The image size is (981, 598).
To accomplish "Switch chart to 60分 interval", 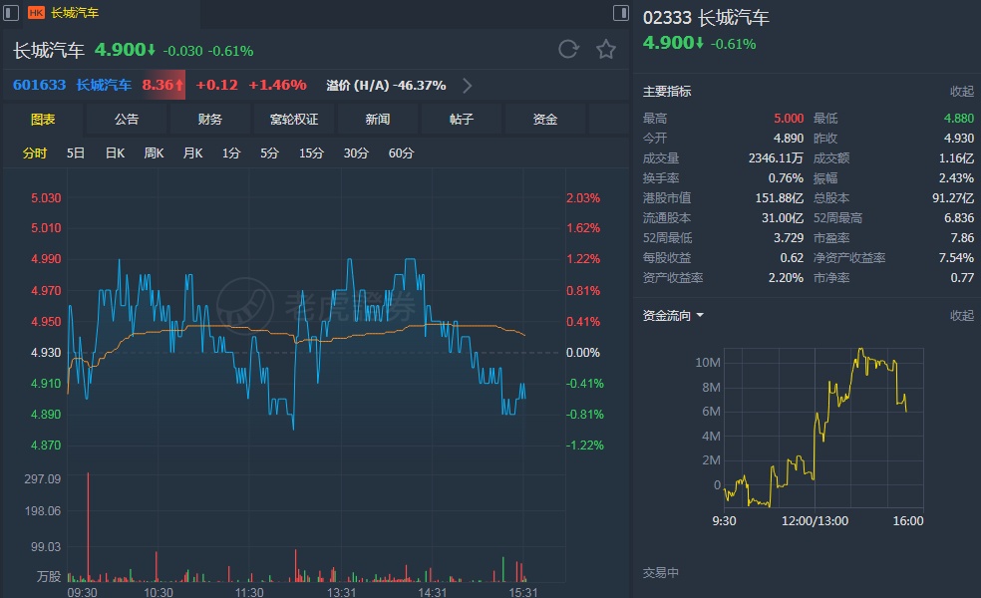I will [x=401, y=153].
